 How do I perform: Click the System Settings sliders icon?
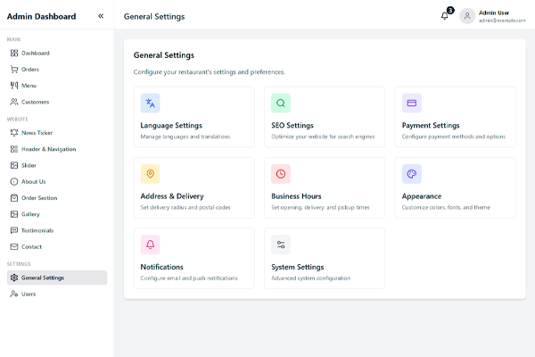[281, 245]
